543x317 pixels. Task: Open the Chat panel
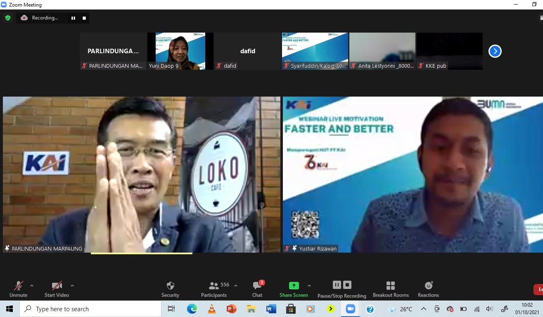(257, 289)
